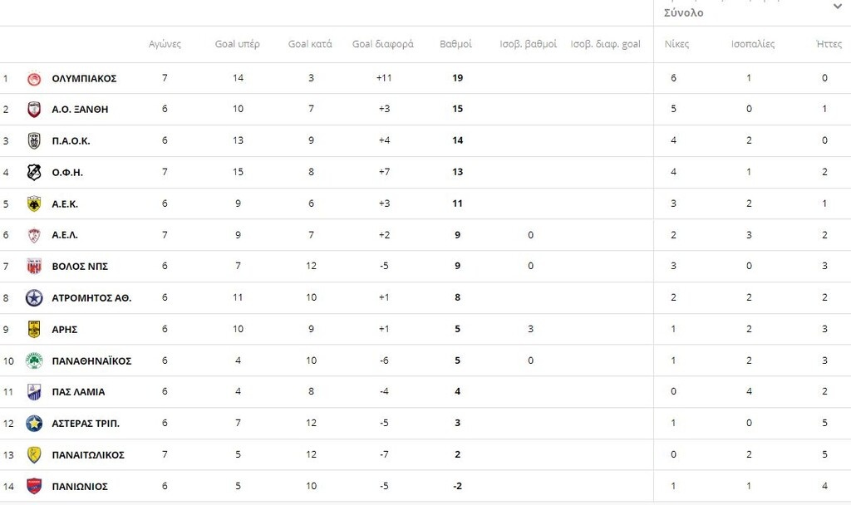Image resolution: width=851 pixels, height=505 pixels.
Task: Sort by Goal διαφορά column header
Action: point(382,44)
